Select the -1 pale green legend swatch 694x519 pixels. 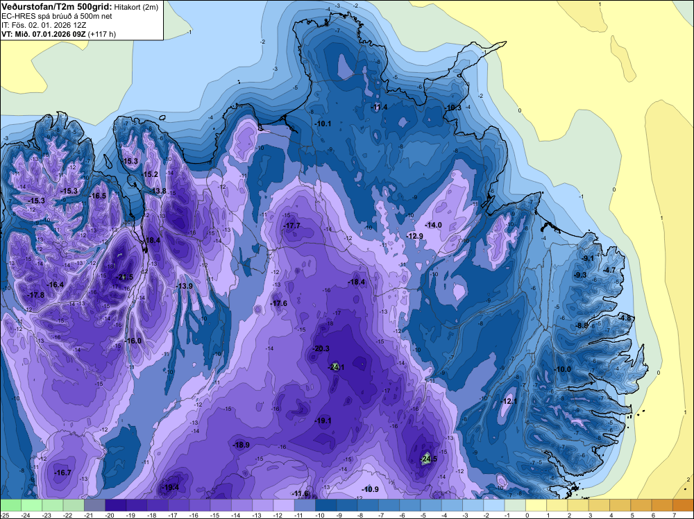[515, 505]
